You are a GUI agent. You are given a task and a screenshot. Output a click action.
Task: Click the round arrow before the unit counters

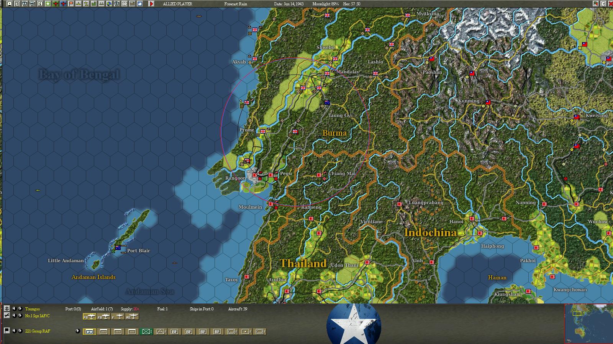(78, 331)
